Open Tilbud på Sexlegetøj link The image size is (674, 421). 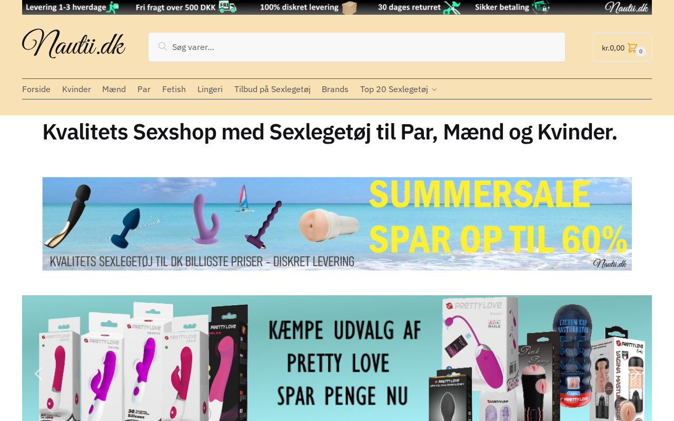[x=272, y=89]
